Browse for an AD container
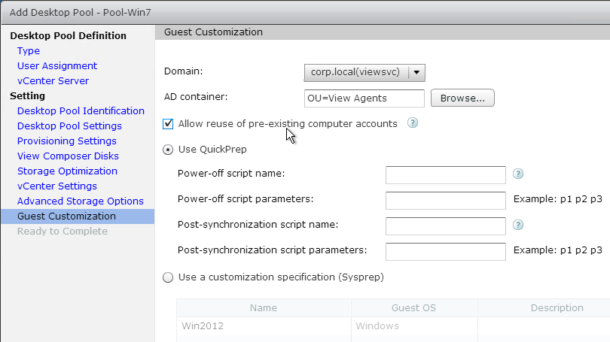The image size is (610, 342). pos(462,98)
